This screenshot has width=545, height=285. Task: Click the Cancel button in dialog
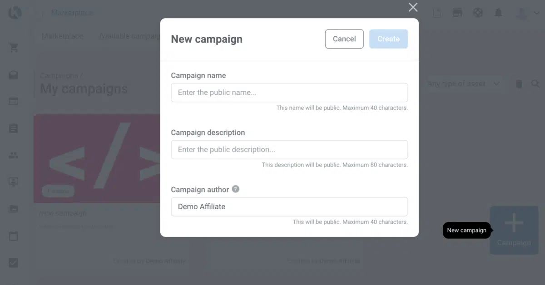pyautogui.click(x=344, y=39)
